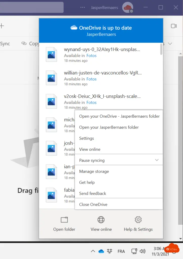Select Pause syncing menu entry
Image resolution: width=183 pixels, height=259 pixels.
(x=119, y=160)
